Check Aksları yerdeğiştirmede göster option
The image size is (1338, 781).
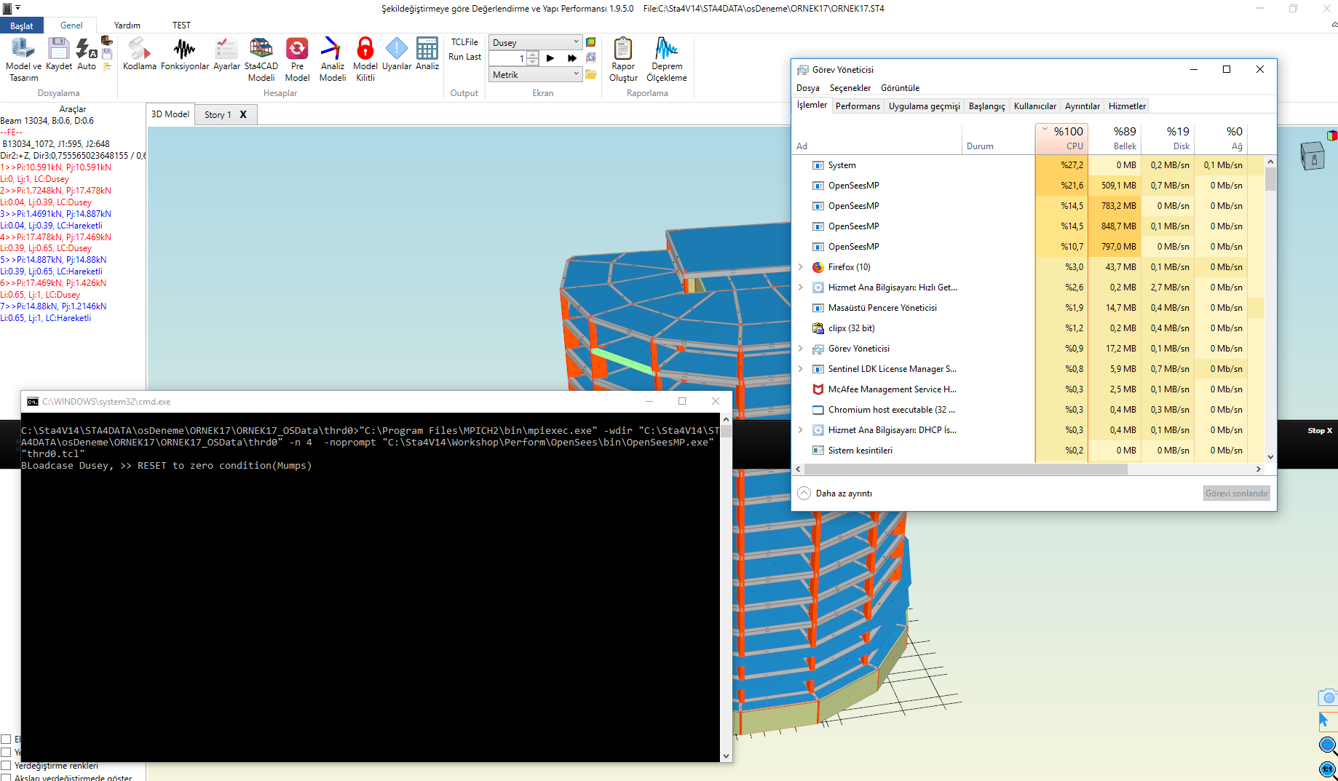(6, 777)
